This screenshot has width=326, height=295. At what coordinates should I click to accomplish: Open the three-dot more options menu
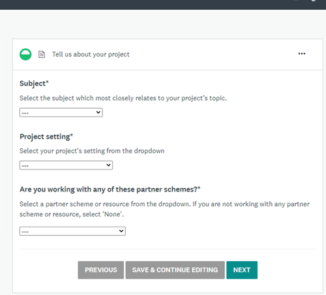tap(302, 53)
